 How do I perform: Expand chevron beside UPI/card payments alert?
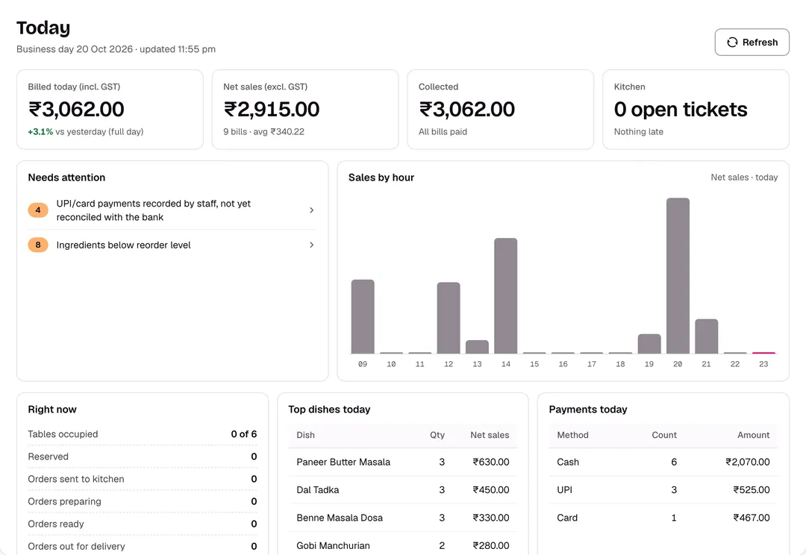click(311, 210)
